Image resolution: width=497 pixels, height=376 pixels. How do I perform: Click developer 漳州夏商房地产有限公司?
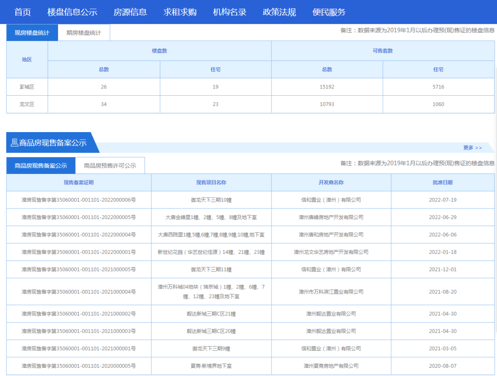331,366
